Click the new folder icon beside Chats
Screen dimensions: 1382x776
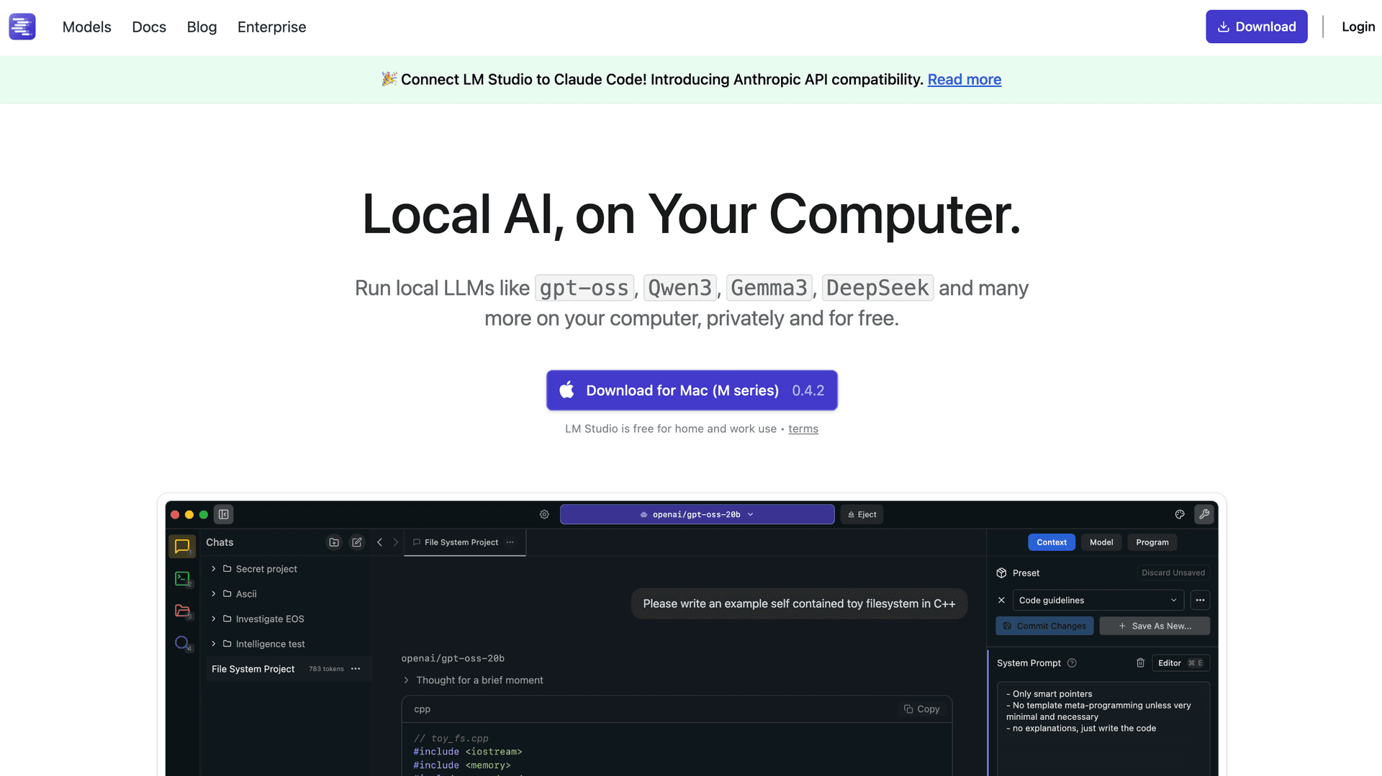pyautogui.click(x=334, y=542)
